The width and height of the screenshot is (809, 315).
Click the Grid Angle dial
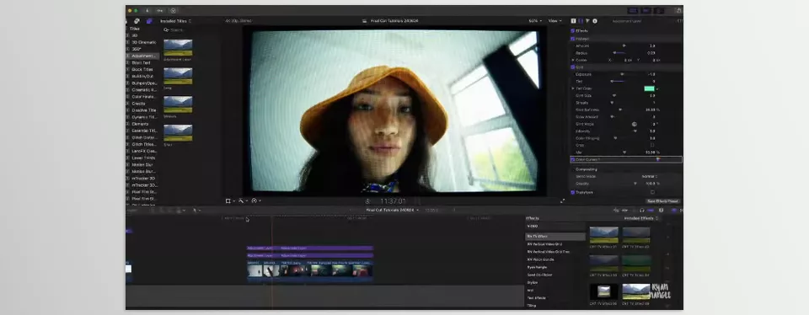coord(634,125)
